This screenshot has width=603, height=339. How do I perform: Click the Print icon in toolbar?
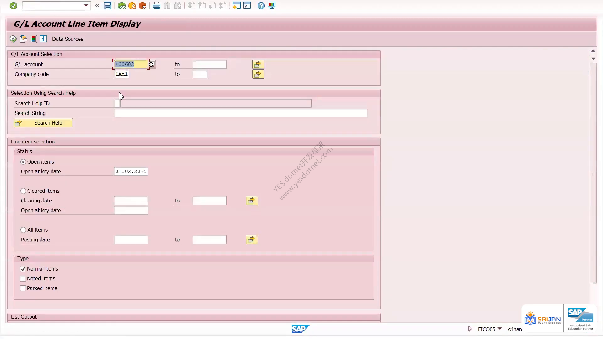point(156,6)
